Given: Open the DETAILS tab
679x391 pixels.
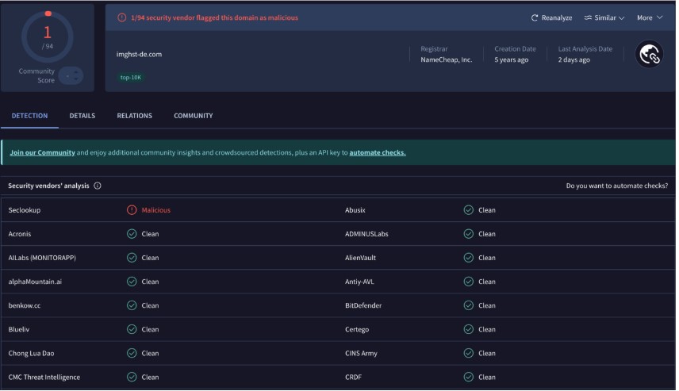Looking at the screenshot, I should (x=82, y=116).
